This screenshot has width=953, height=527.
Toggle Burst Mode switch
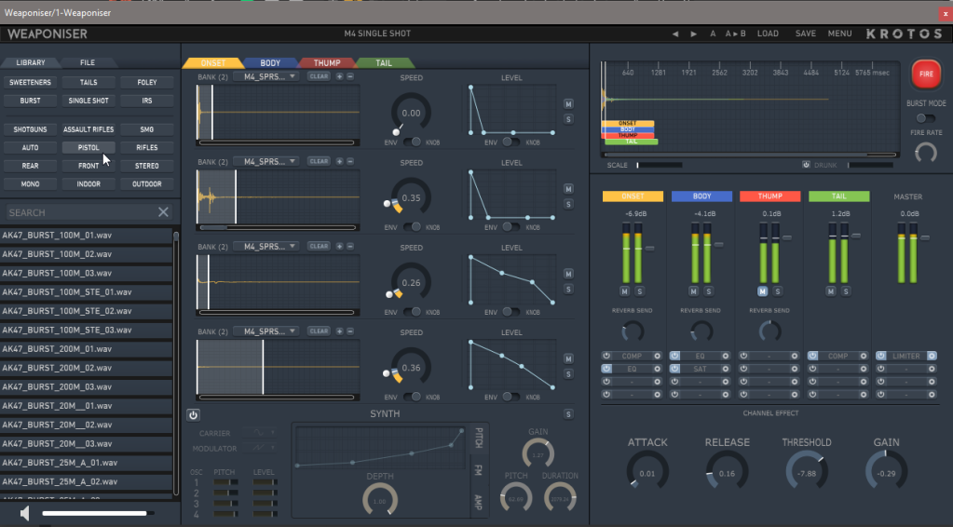925,118
